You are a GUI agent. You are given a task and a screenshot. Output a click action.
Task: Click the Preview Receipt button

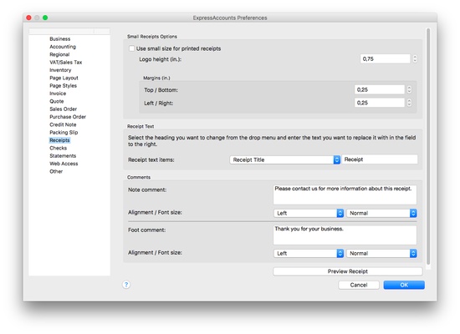click(x=348, y=271)
